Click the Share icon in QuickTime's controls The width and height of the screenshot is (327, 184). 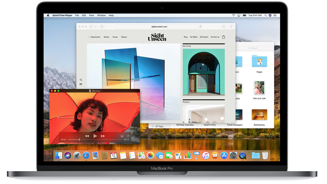pos(128,136)
